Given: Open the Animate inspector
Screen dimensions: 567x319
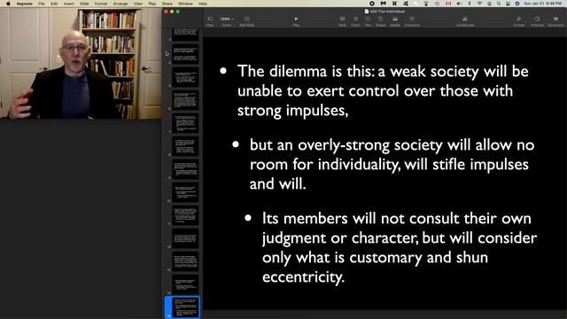Looking at the screenshot, I should pyautogui.click(x=537, y=21).
